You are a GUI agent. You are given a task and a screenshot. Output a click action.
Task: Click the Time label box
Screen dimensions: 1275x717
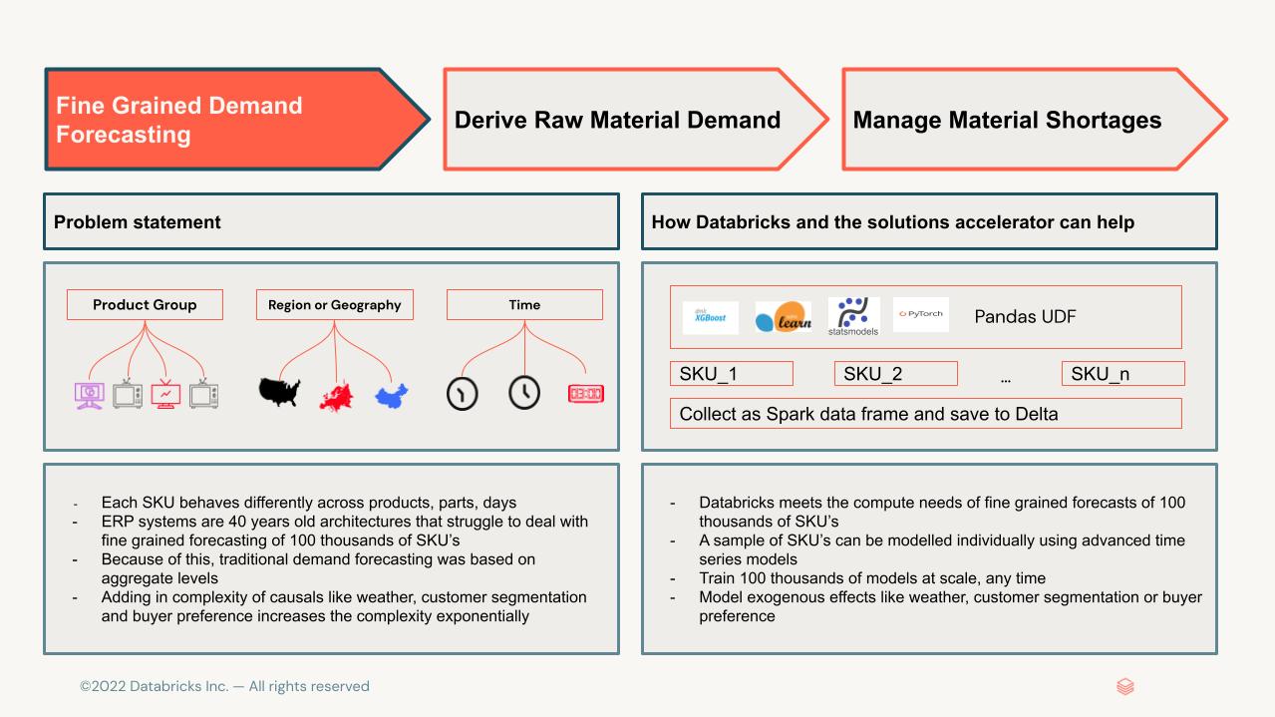click(524, 305)
